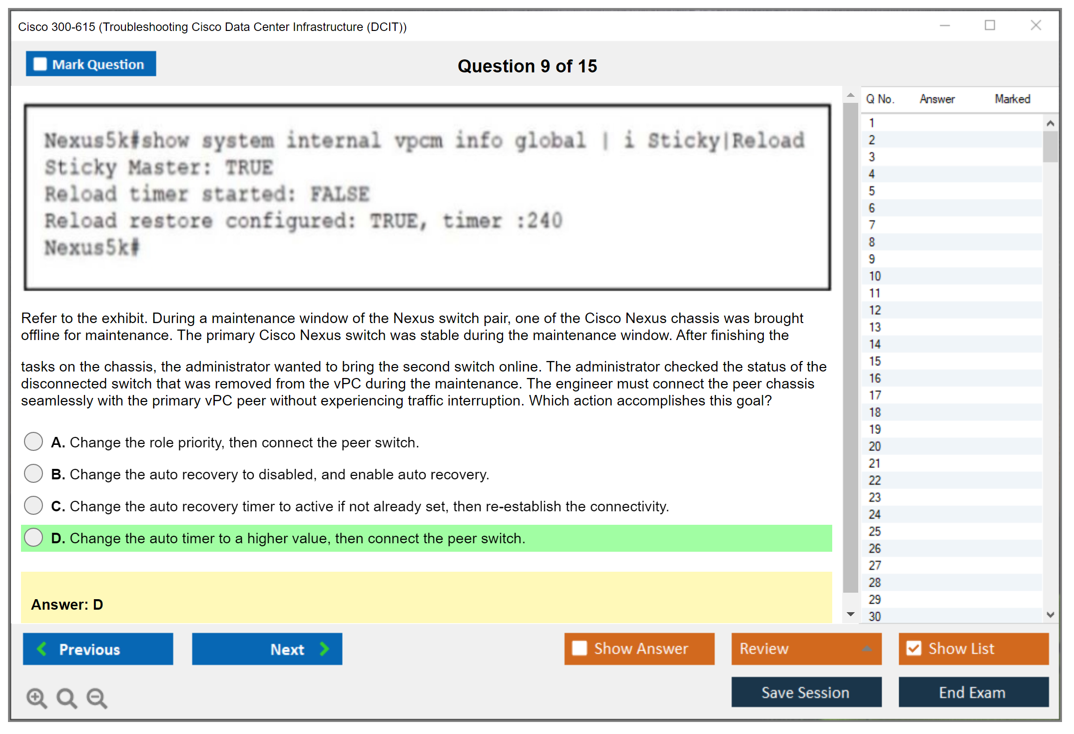Select answer option A radio button
This screenshot has width=1074, height=734.
pos(33,441)
